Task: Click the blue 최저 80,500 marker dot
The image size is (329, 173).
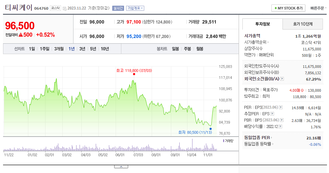Action: click(x=210, y=129)
